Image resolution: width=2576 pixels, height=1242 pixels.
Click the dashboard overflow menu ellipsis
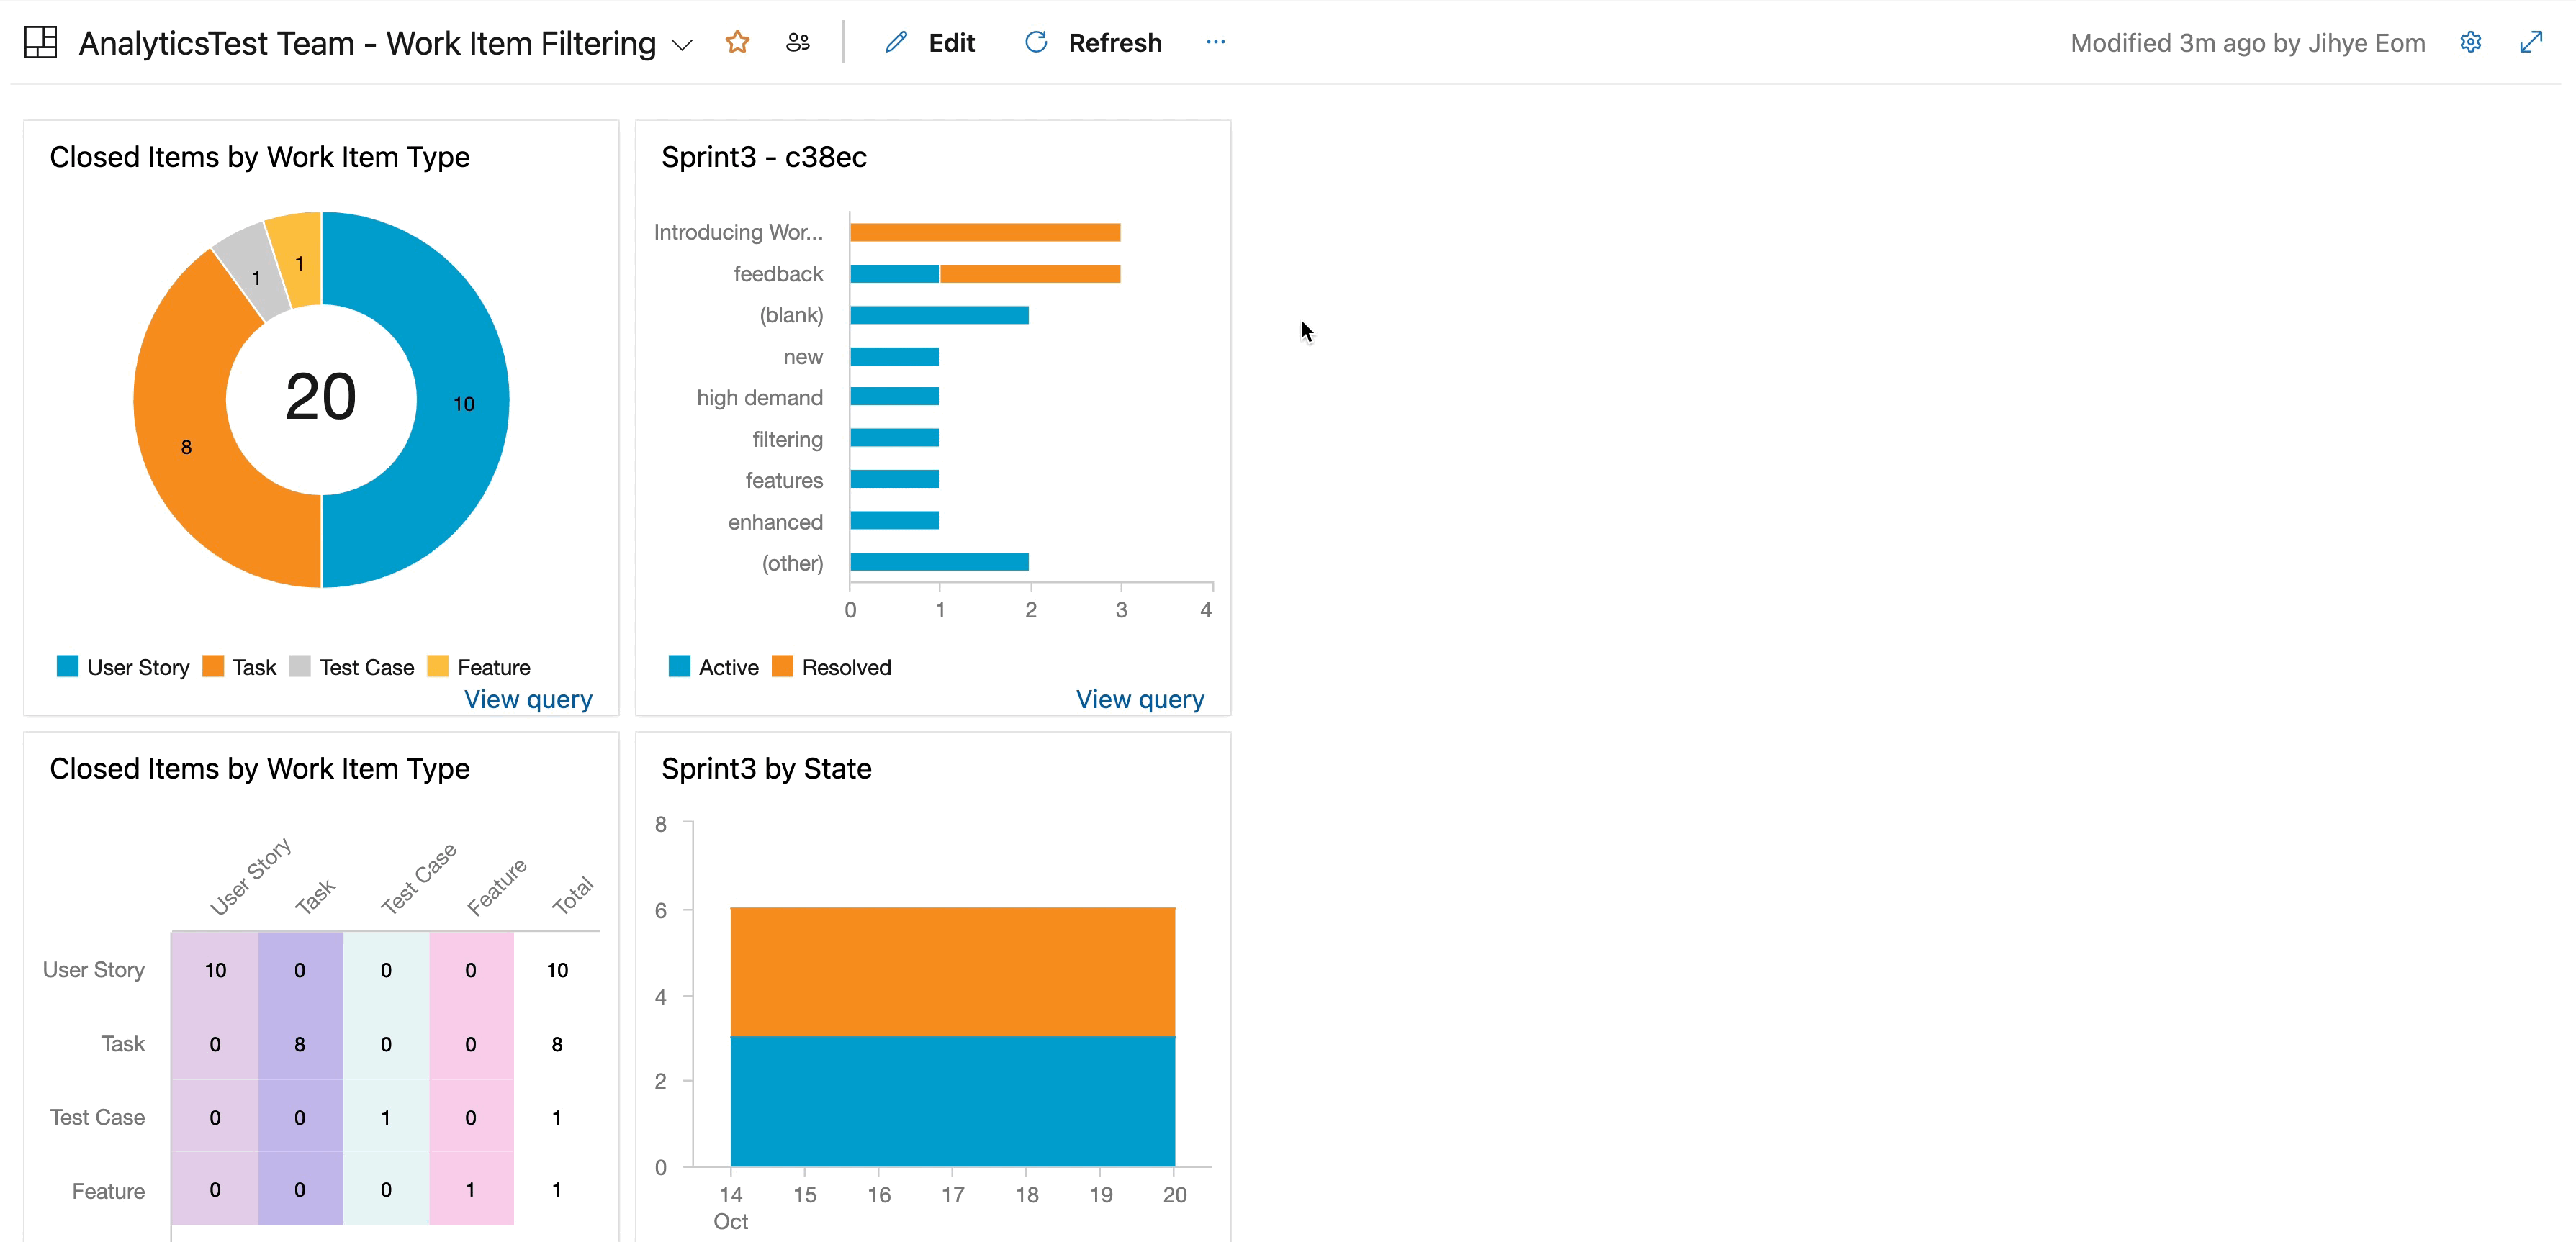(1219, 42)
